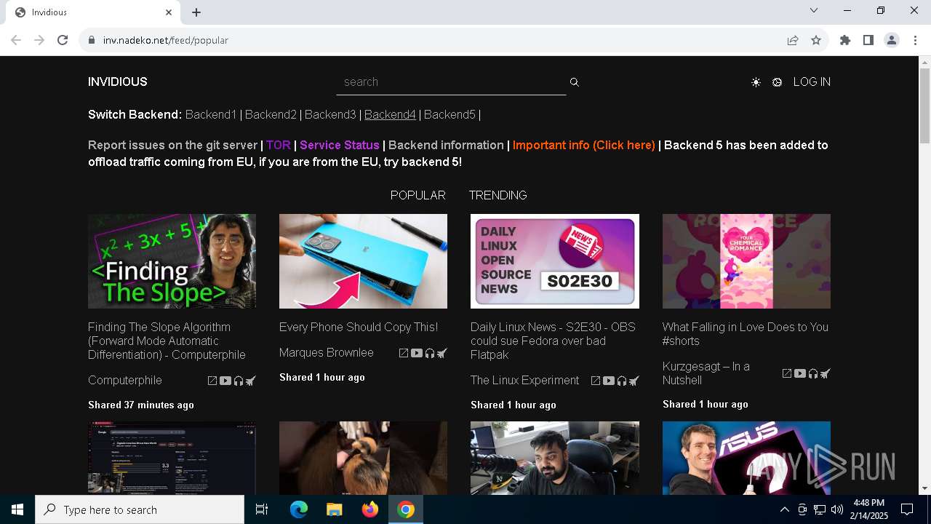Screen dimensions: 931x524
Task: Focus the Invidious search field
Action: (451, 82)
